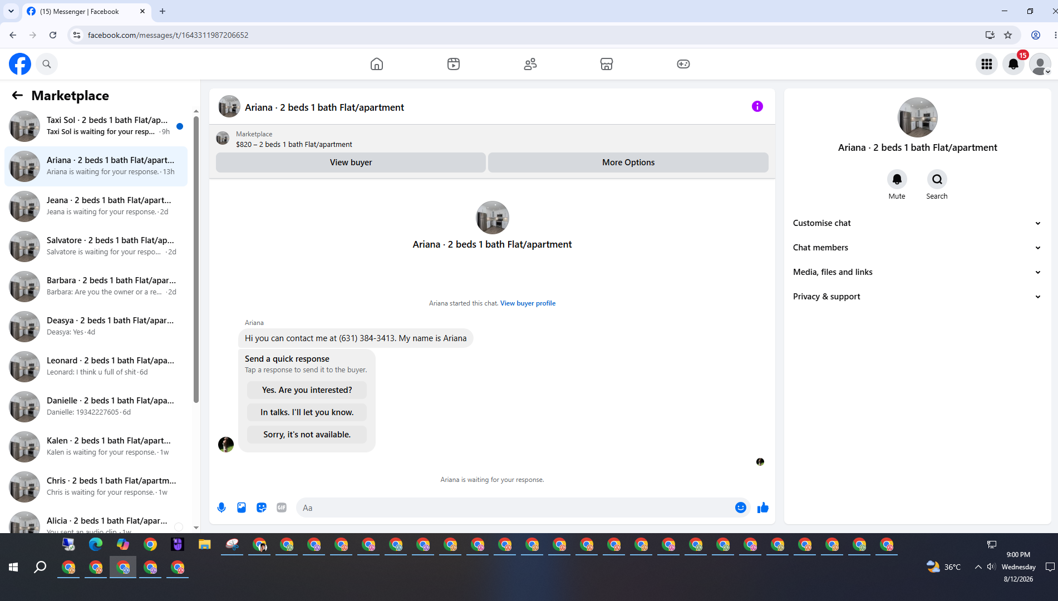Record a voice clip with the microphone icon
This screenshot has width=1058, height=601.
[222, 508]
